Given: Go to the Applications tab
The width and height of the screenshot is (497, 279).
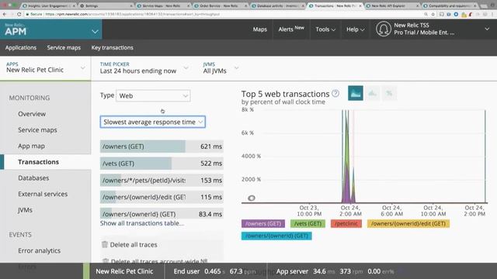Looking at the screenshot, I should click(x=21, y=48).
